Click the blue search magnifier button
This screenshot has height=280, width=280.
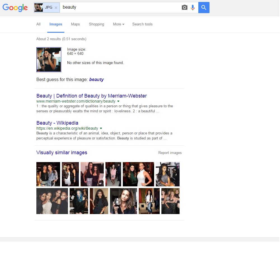tap(204, 8)
